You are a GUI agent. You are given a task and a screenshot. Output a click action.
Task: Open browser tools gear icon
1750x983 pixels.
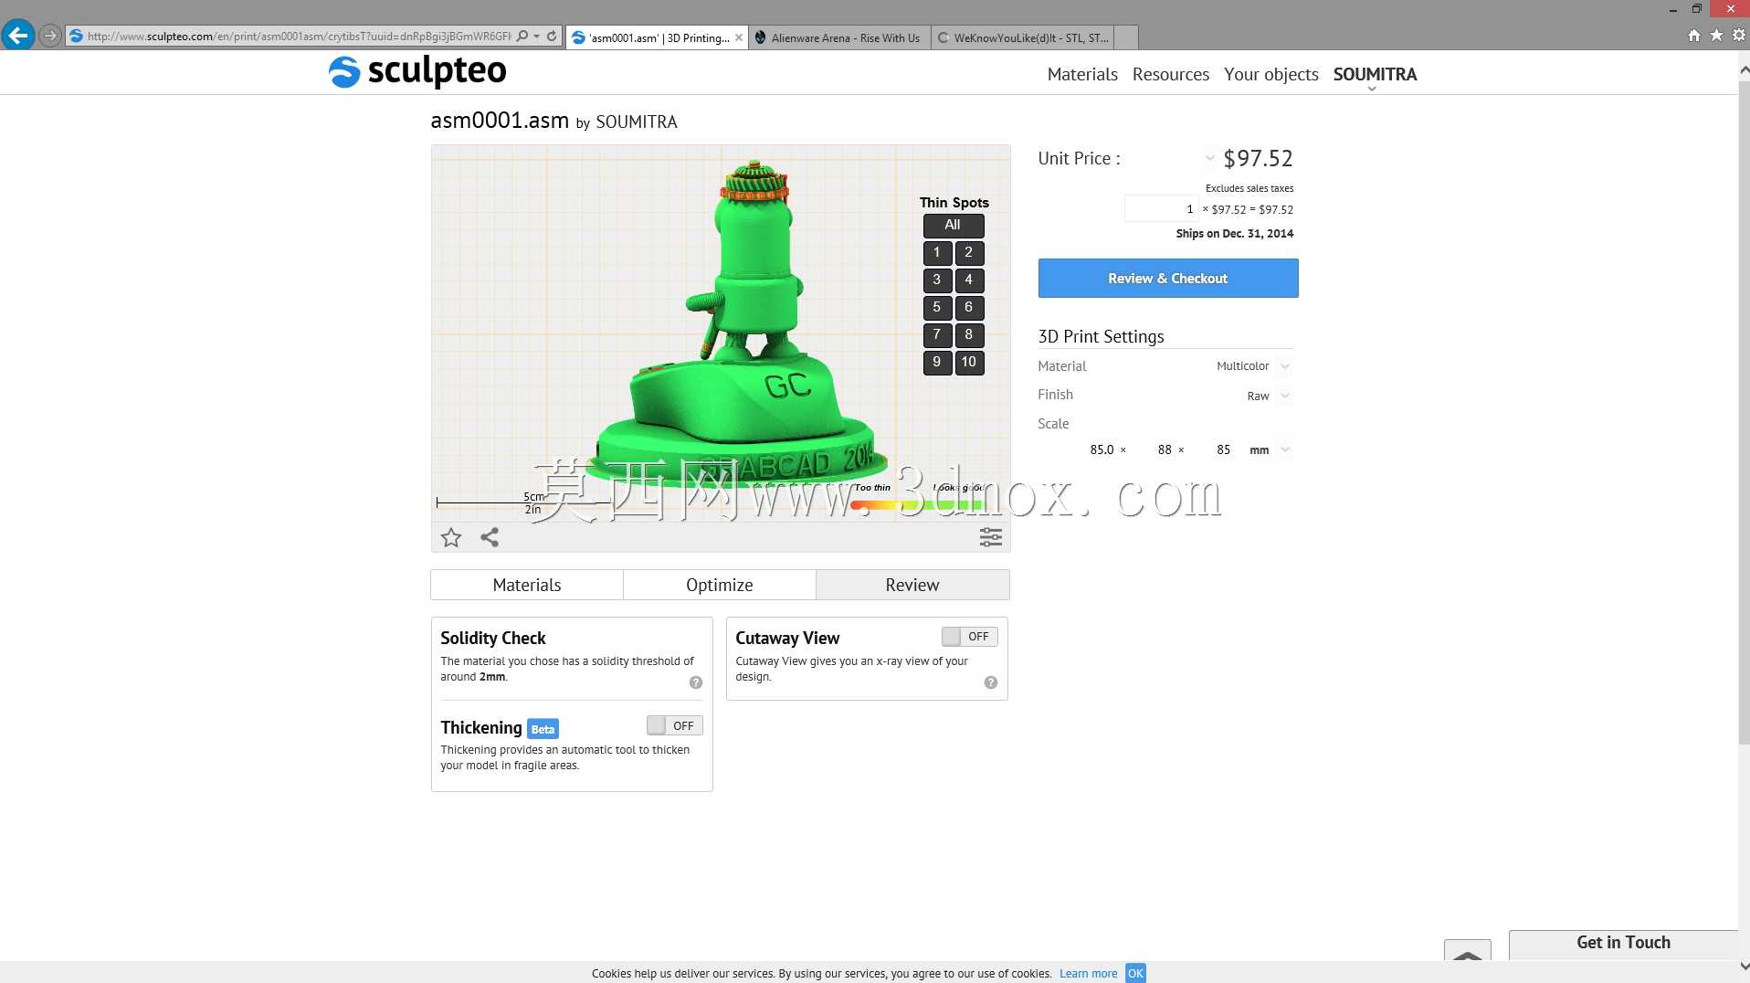(1739, 36)
